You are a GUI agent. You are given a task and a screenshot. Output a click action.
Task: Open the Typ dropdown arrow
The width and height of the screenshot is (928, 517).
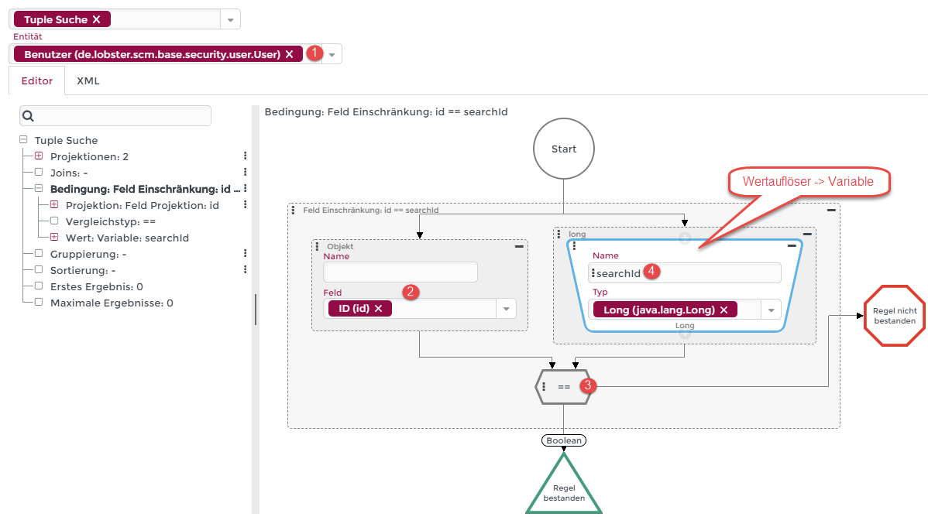point(772,310)
